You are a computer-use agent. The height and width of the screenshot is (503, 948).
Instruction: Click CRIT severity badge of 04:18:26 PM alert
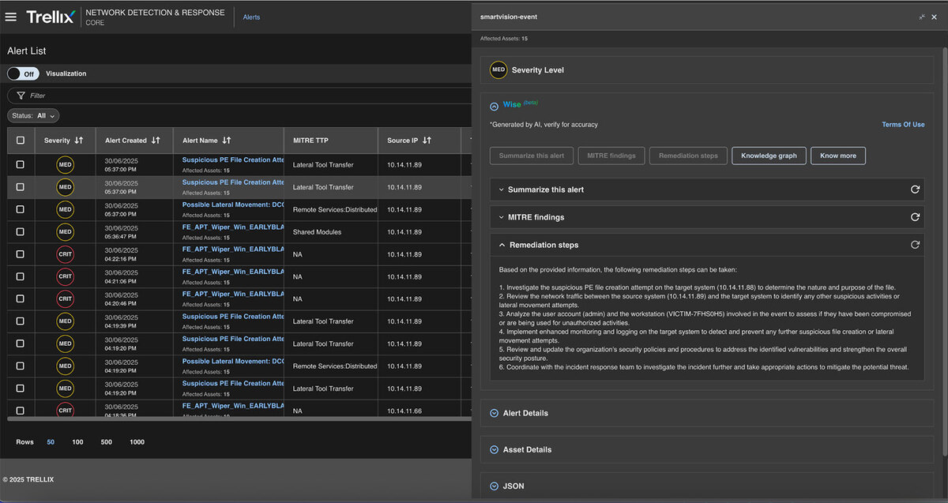[65, 410]
